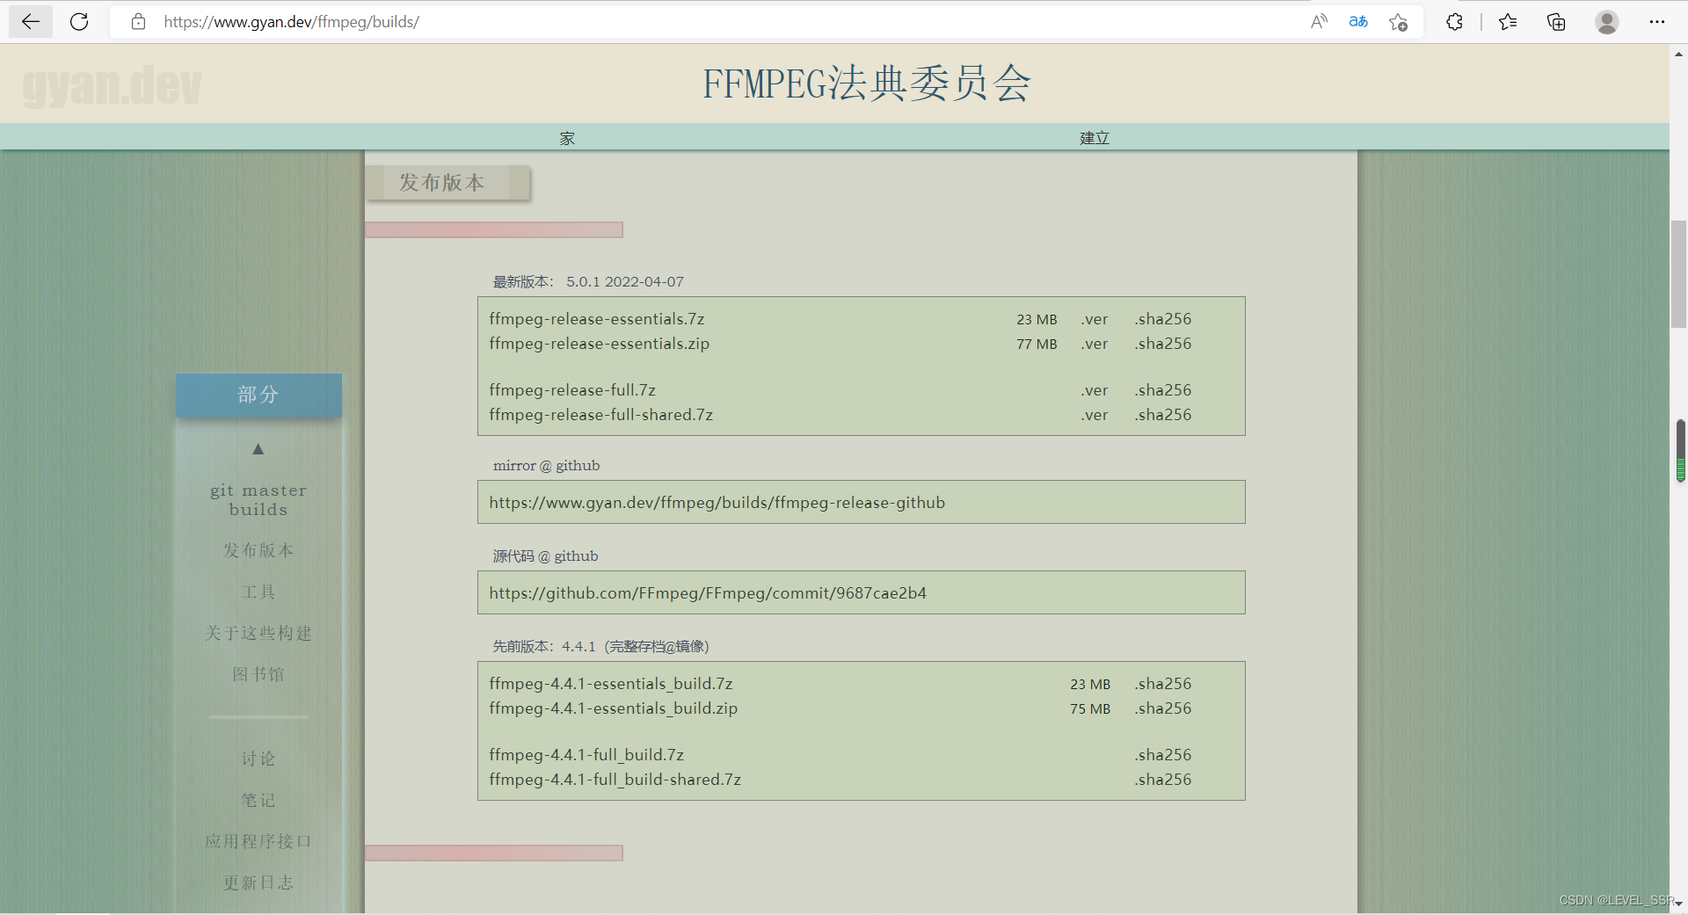Go back using the browser back arrow

pos(31,22)
